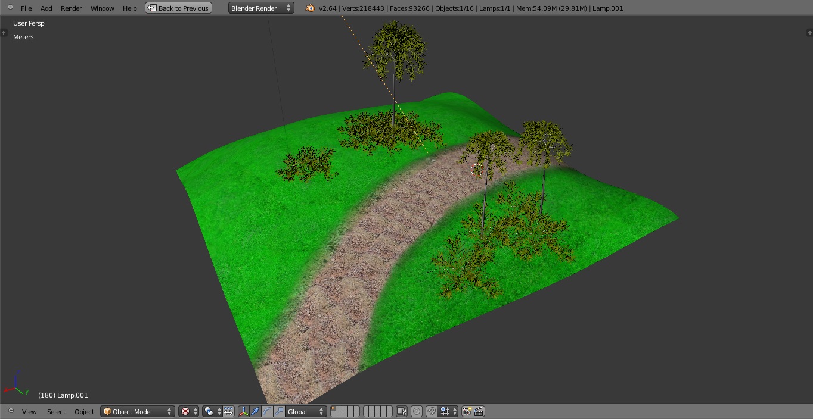Click the 3D cursor crosshair in the viewport
Viewport: 813px width, 419px height.
(477, 170)
